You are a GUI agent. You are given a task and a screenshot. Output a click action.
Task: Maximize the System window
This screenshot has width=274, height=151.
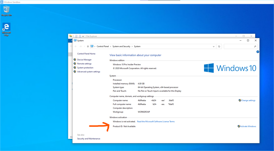pos(248,41)
